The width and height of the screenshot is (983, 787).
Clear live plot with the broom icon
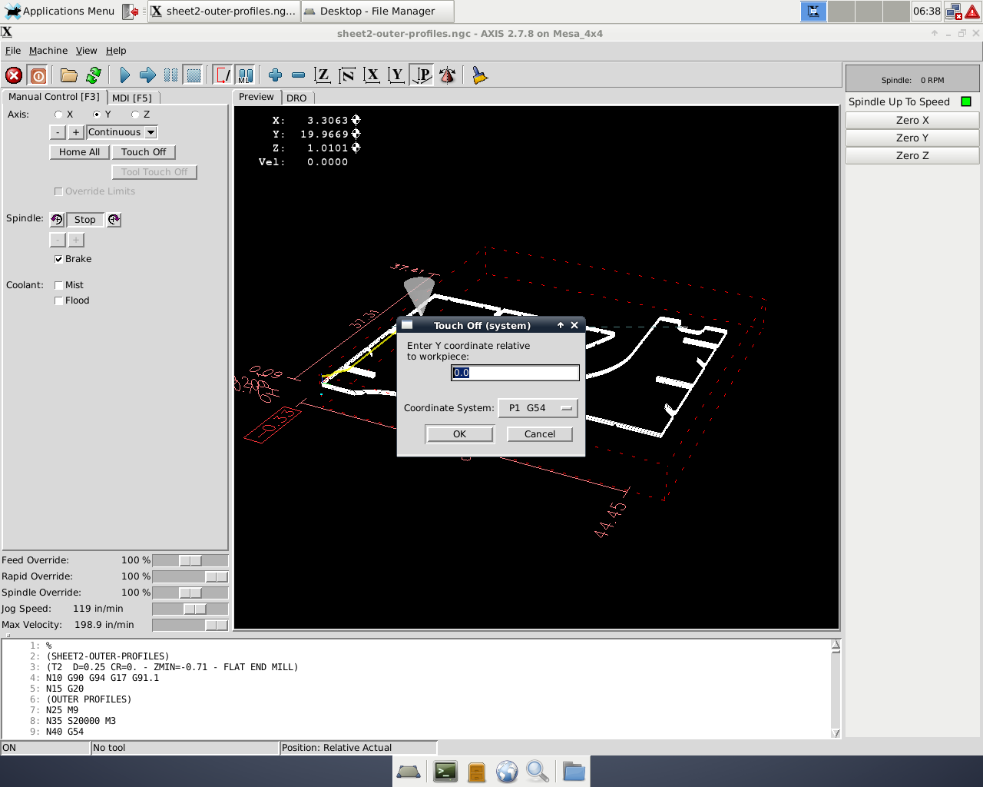[479, 75]
